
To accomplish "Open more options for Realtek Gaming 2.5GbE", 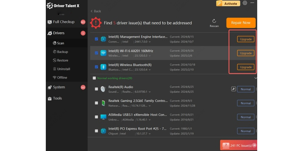I will click(256, 103).
